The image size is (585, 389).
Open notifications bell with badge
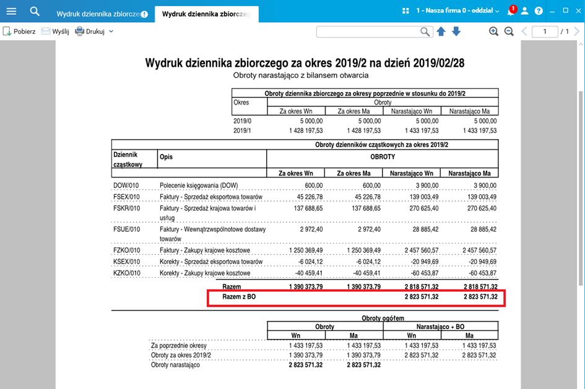[x=511, y=11]
